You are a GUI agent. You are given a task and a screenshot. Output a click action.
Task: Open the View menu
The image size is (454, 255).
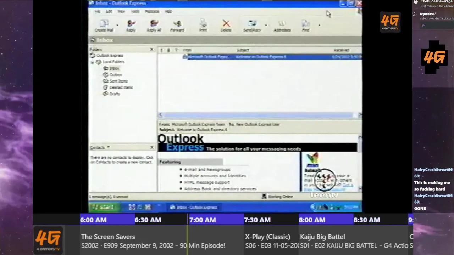click(x=121, y=11)
